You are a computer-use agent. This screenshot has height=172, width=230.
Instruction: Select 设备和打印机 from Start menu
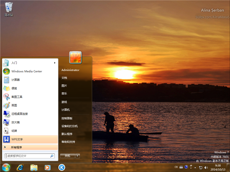(69, 126)
